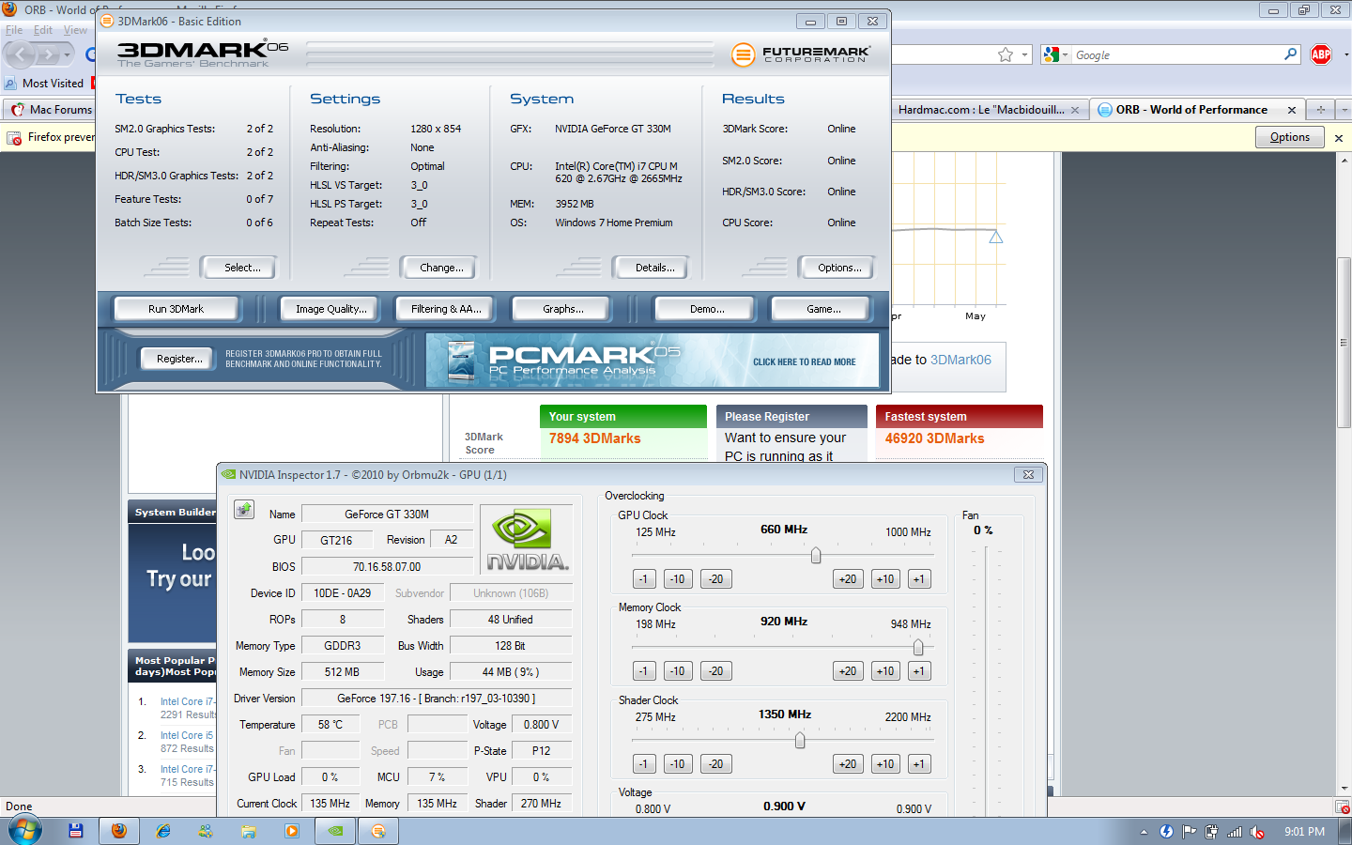Adjust GPU Clock slider handle
Viewport: 1352px width, 845px height.
(x=816, y=556)
